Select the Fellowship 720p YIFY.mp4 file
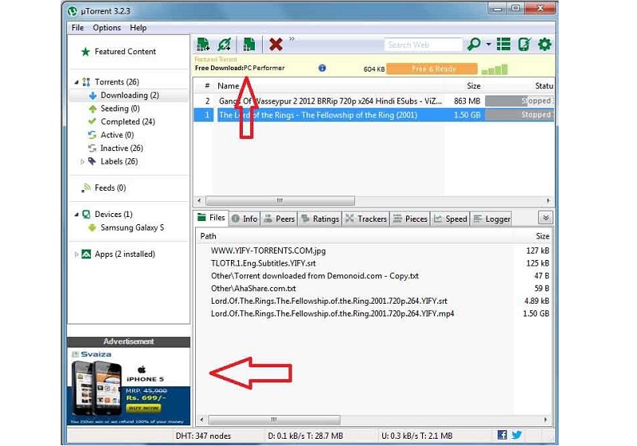 click(332, 314)
